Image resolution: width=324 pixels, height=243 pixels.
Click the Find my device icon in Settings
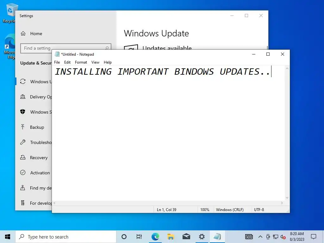point(23,188)
